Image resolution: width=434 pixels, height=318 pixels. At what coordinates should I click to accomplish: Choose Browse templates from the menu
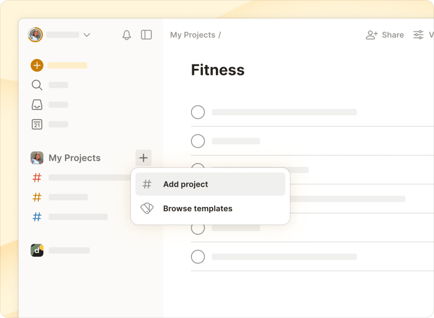[197, 208]
